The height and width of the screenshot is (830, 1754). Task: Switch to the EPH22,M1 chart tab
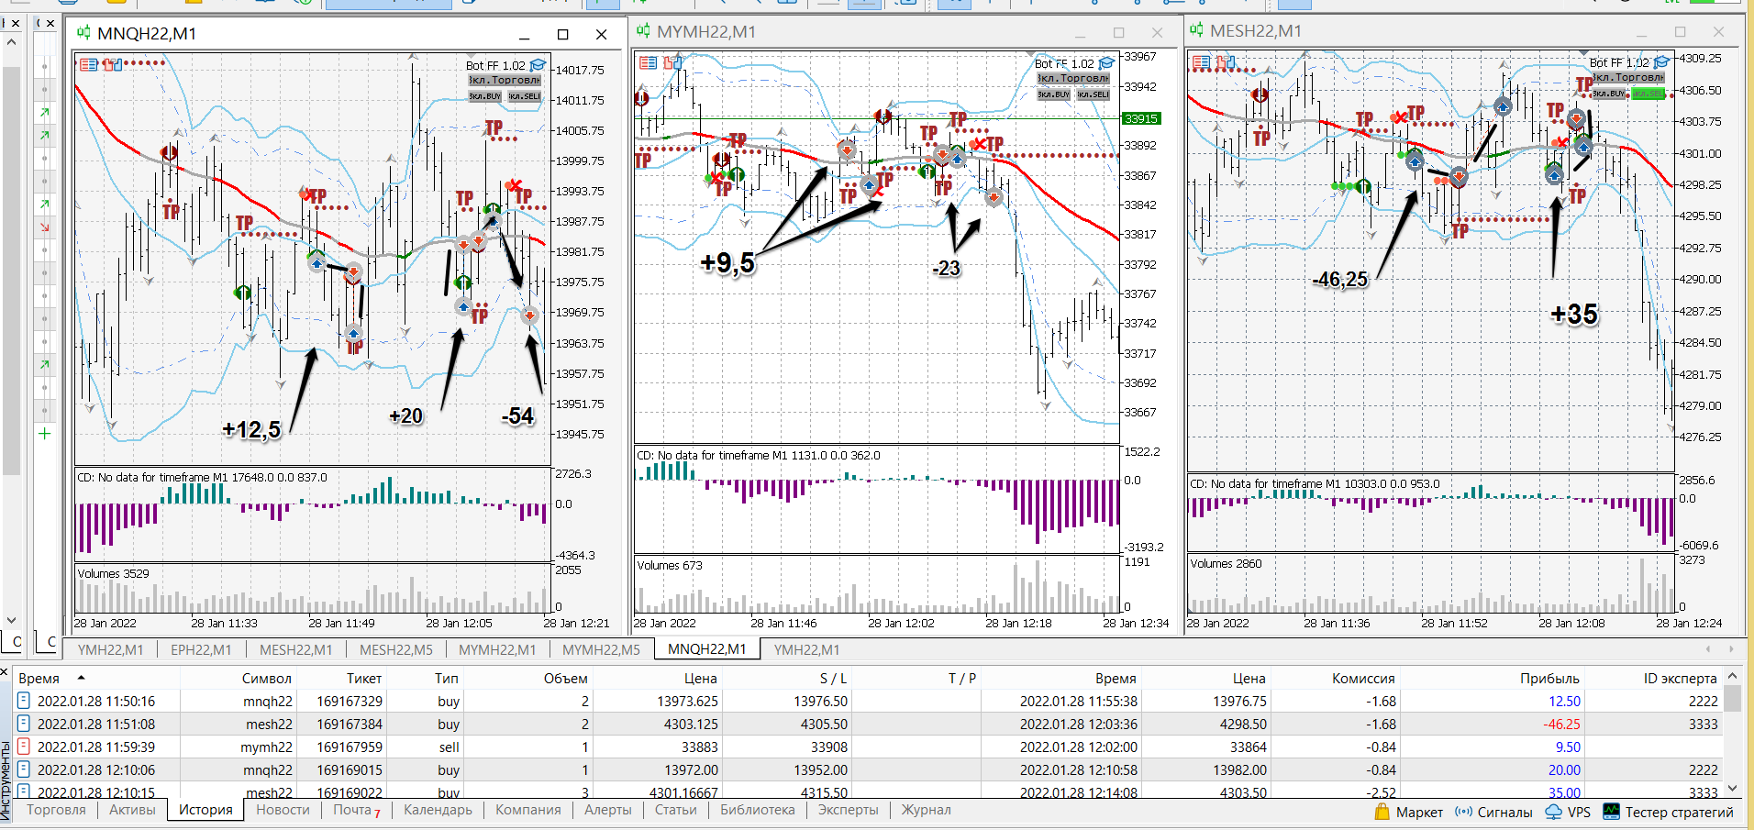tap(201, 649)
